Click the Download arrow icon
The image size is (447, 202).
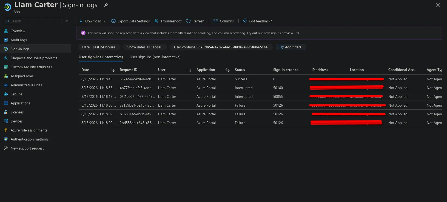click(x=81, y=21)
